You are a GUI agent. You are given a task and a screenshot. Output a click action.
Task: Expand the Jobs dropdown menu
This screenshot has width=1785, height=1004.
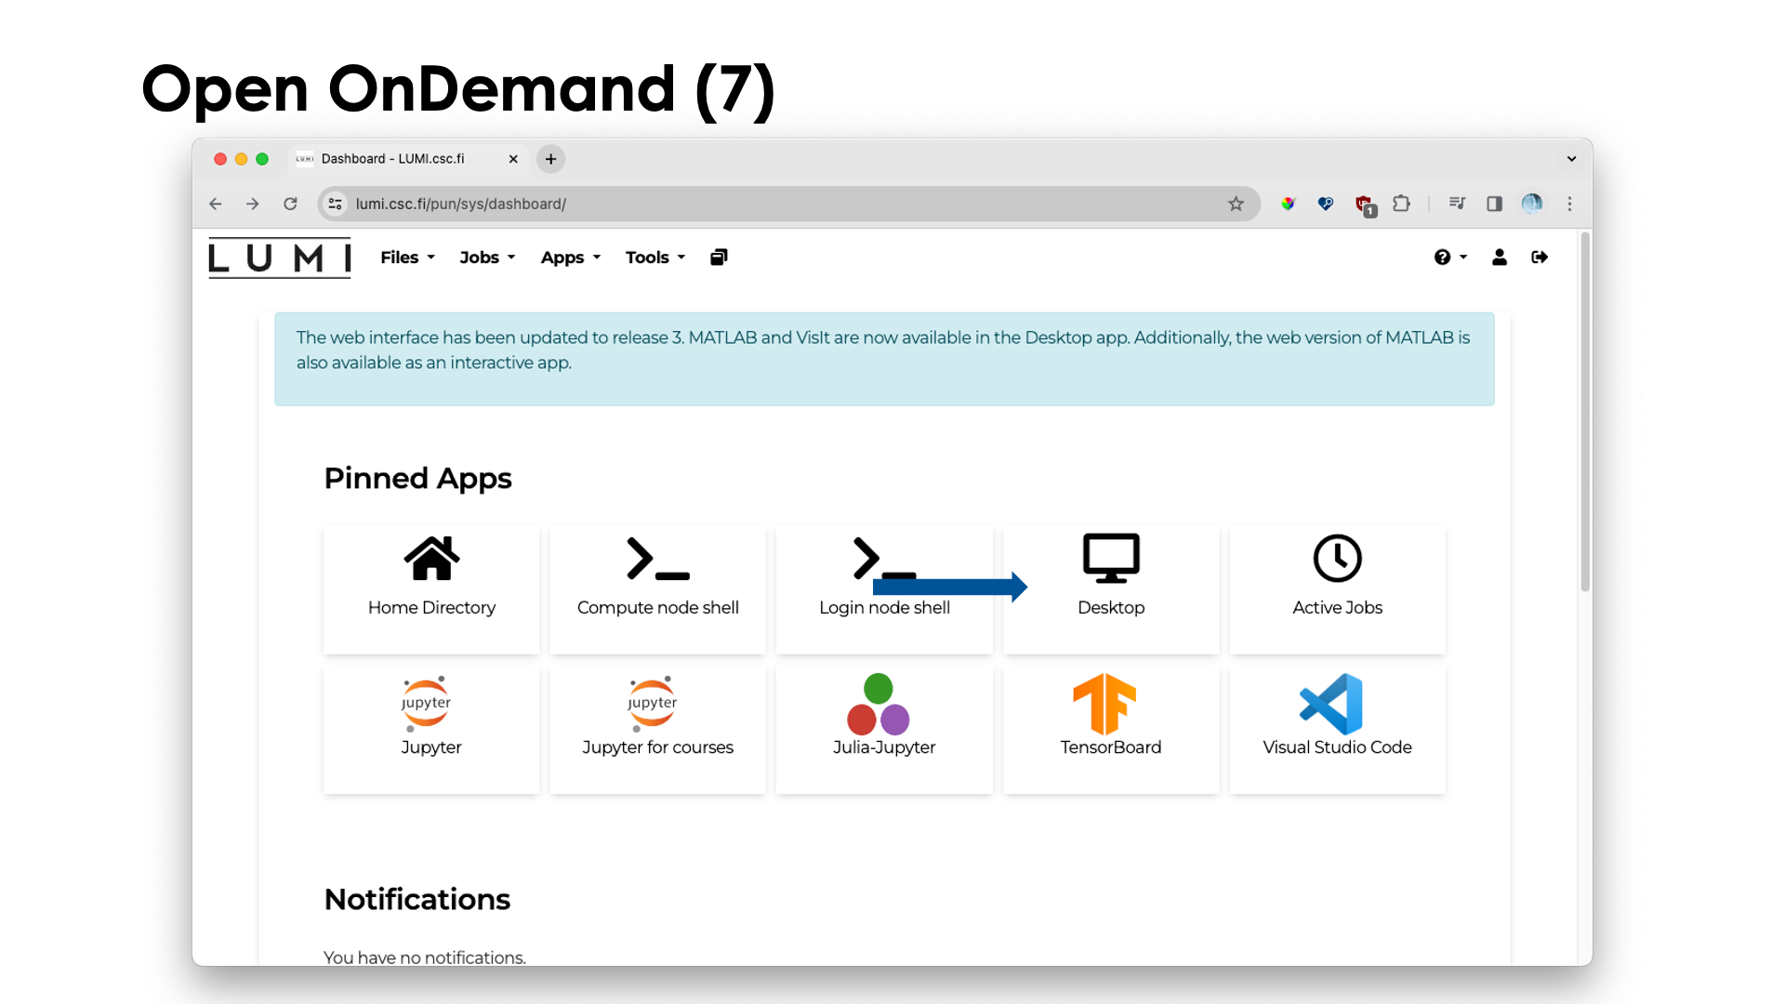[x=484, y=258]
